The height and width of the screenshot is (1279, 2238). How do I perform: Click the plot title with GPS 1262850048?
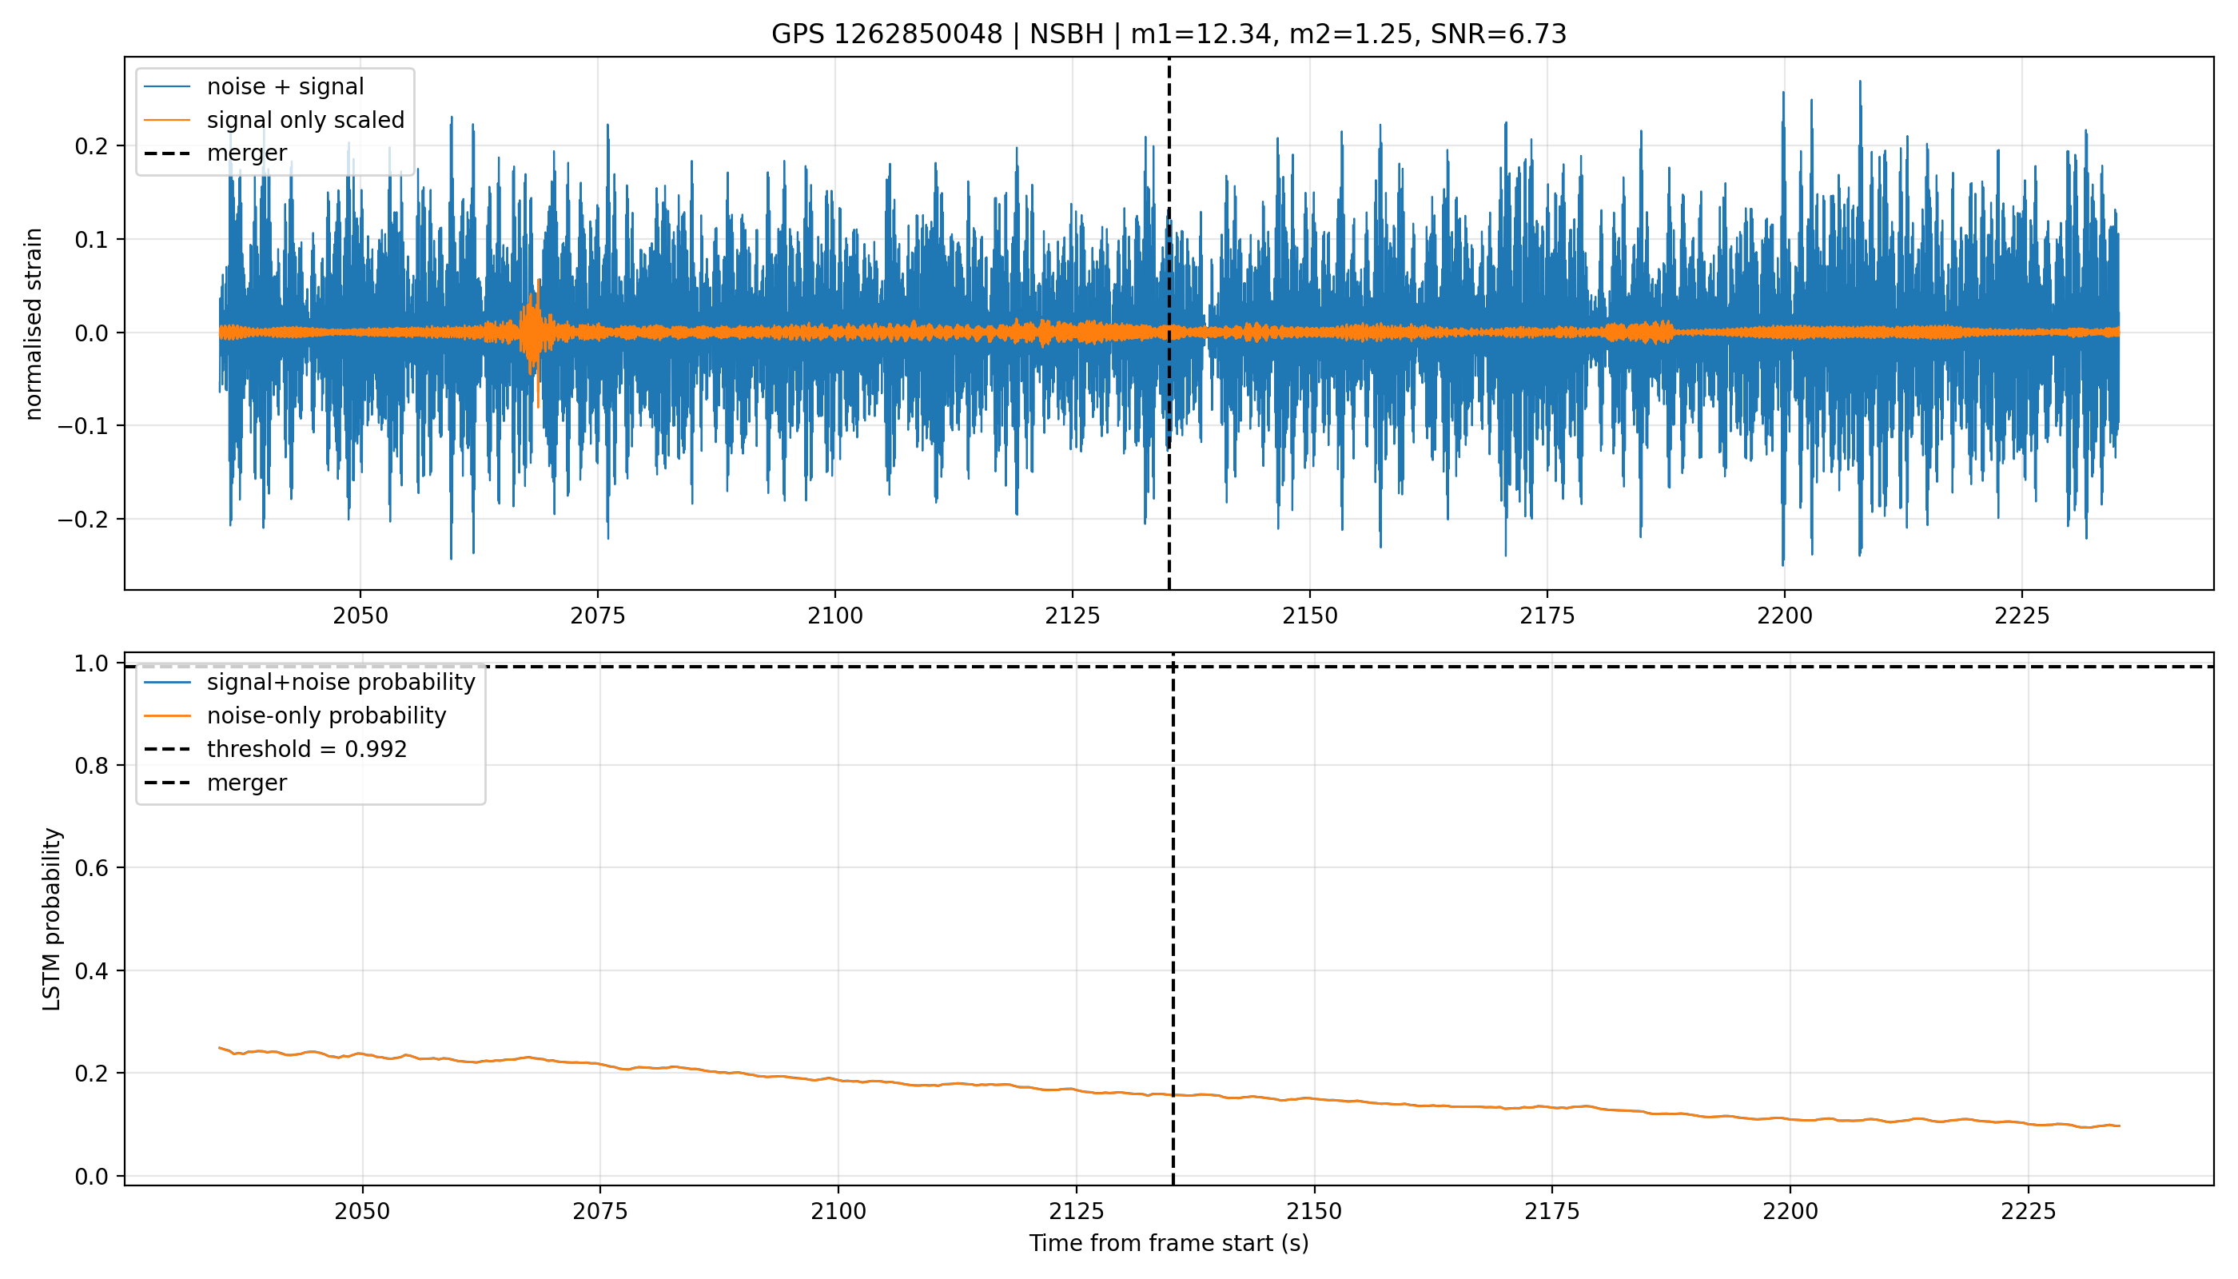pyautogui.click(x=1169, y=34)
